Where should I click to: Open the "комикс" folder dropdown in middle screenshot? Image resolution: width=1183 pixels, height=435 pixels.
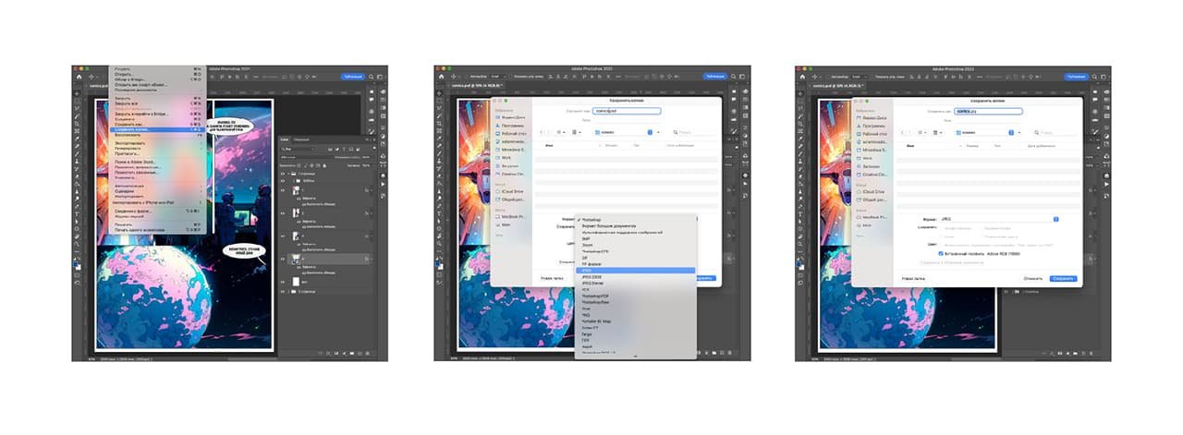(x=626, y=132)
